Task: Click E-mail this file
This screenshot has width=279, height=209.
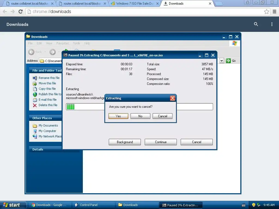Action: pos(47,100)
